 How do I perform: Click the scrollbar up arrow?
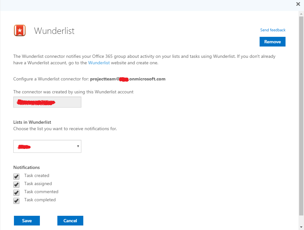(301, 14)
